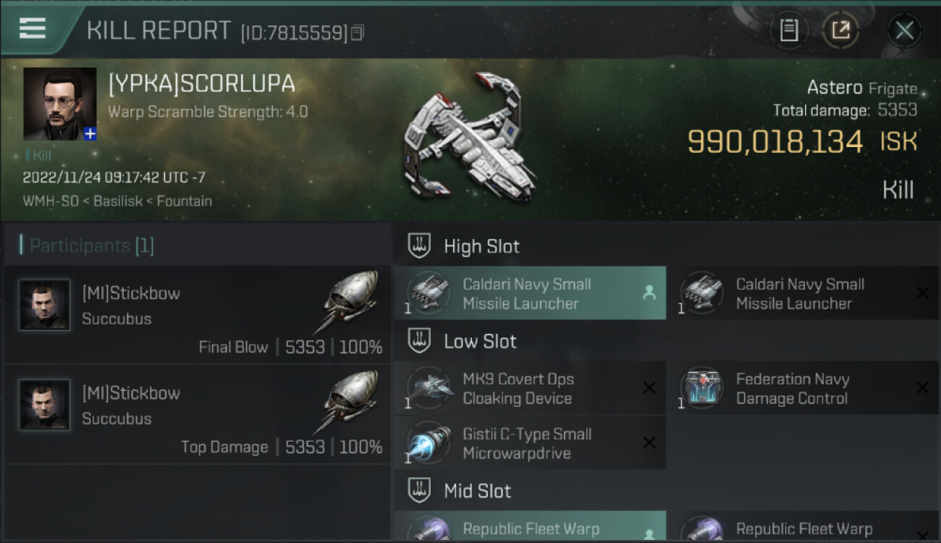Close the kill report window
The height and width of the screenshot is (543, 941).
point(904,30)
